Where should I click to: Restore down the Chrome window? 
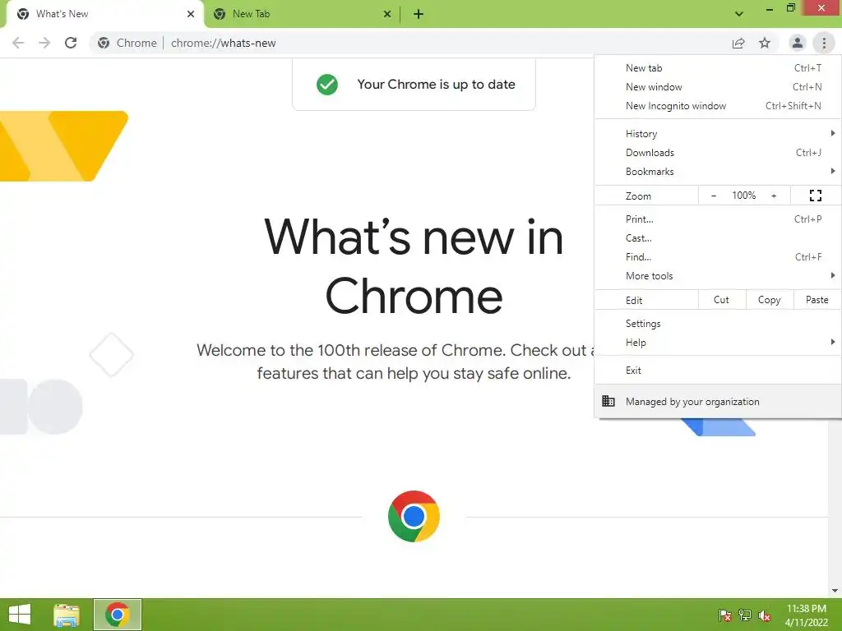click(x=790, y=8)
